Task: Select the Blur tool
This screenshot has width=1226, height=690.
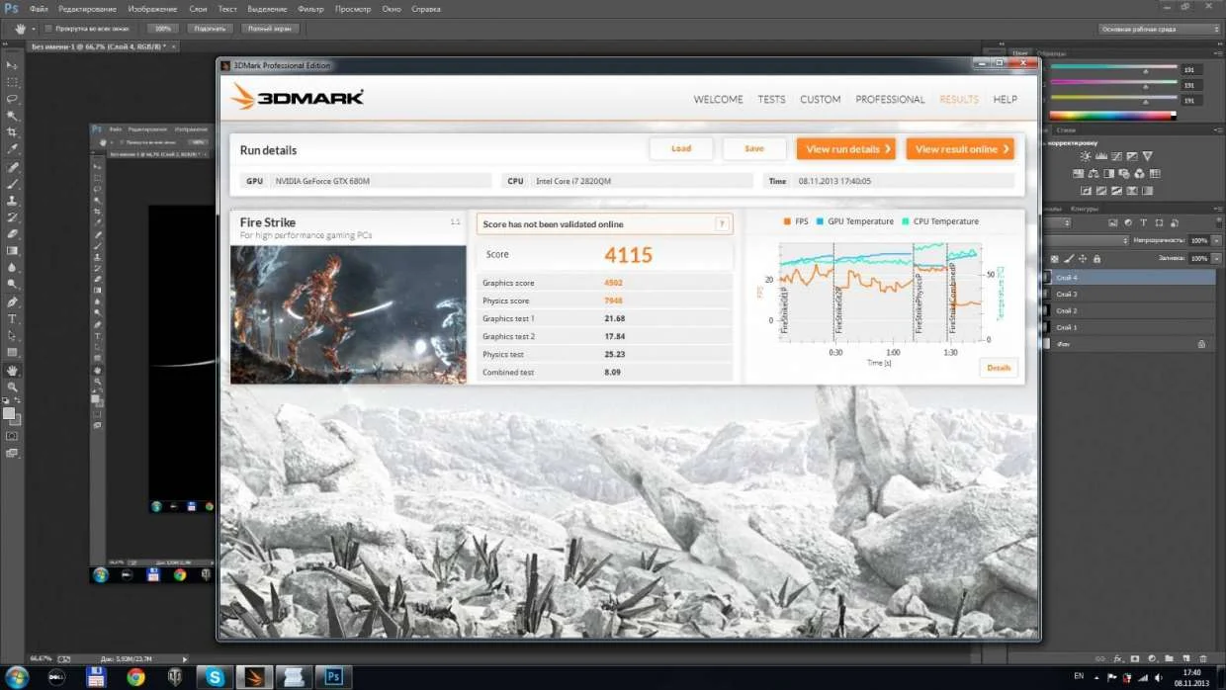Action: 12,268
